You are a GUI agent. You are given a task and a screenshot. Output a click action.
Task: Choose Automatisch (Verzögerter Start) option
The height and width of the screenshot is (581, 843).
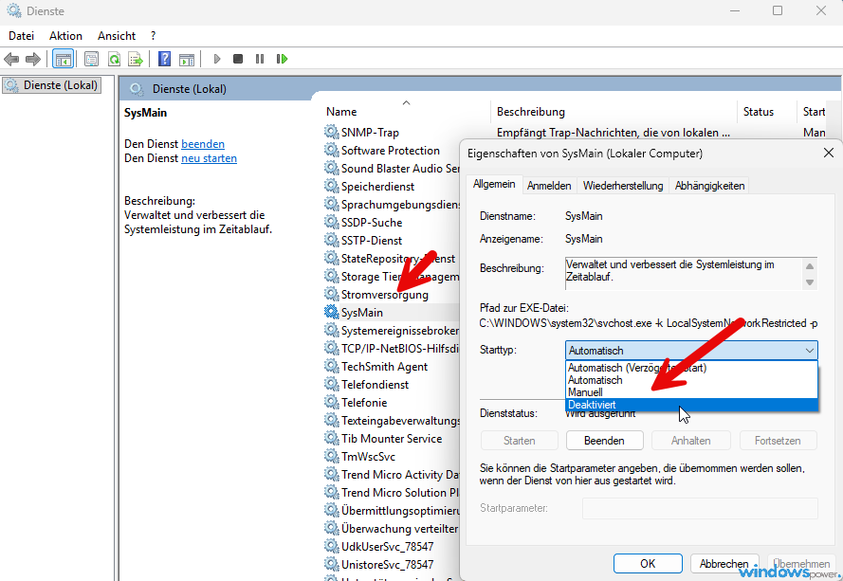click(x=691, y=368)
